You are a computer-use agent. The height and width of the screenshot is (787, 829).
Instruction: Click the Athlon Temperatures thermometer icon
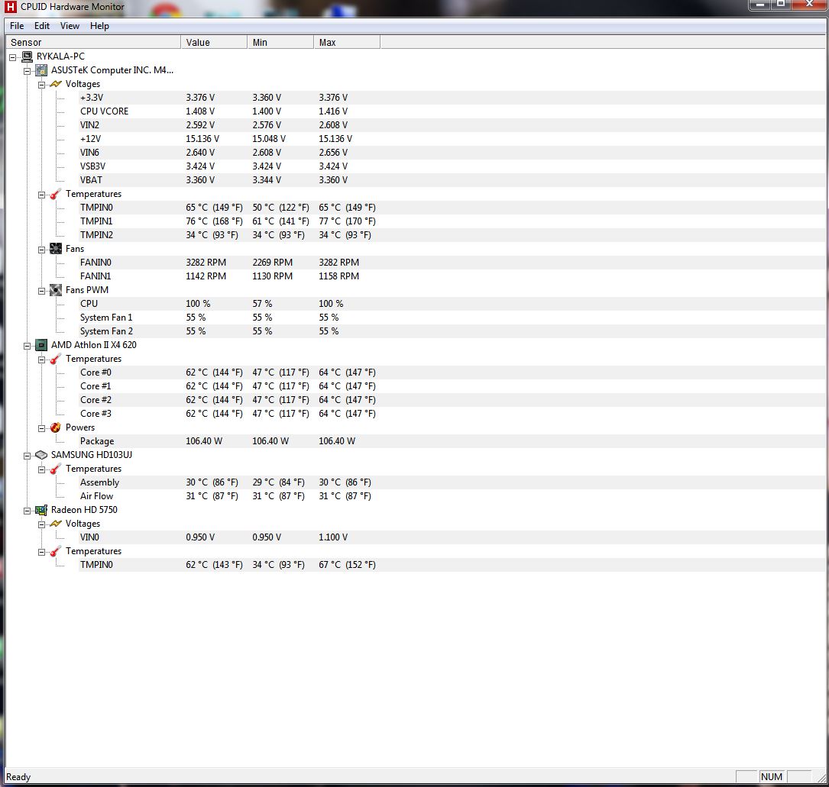click(56, 359)
